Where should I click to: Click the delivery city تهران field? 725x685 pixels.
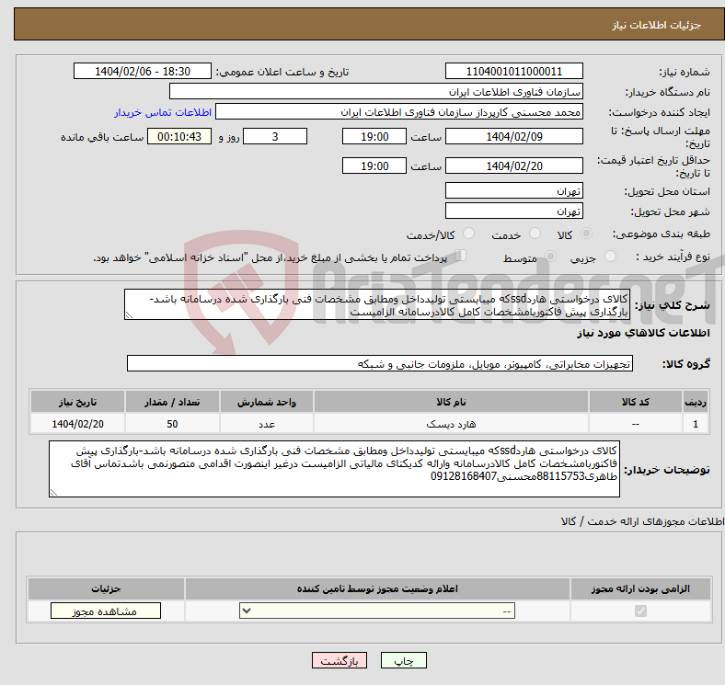coord(513,211)
